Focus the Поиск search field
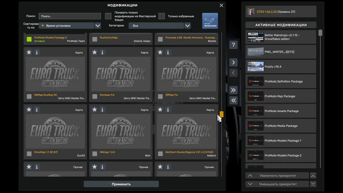 (x=70, y=16)
